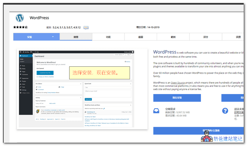Click the large blue WordPress heading in the description
Screen dimensions: 247x146
tap(165, 52)
